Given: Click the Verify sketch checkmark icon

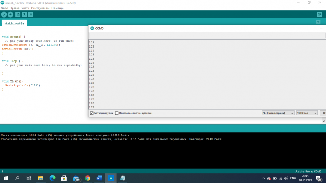Looking at the screenshot, I should pyautogui.click(x=4, y=14).
